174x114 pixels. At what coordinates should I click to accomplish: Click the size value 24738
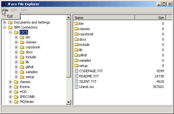coord(159,76)
